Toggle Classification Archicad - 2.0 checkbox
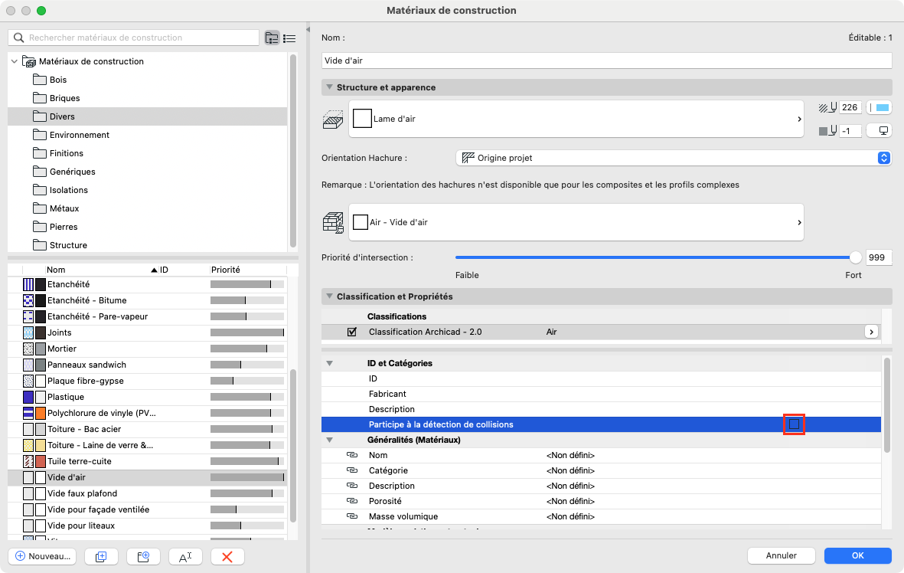This screenshot has height=573, width=904. (351, 332)
